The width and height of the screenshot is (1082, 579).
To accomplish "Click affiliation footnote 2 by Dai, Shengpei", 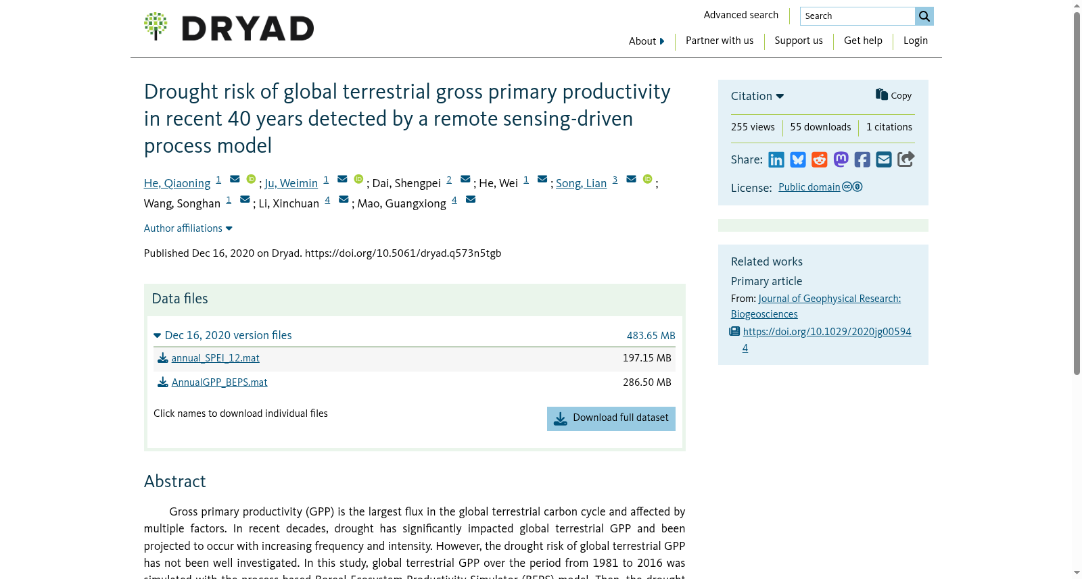I will pos(449,180).
